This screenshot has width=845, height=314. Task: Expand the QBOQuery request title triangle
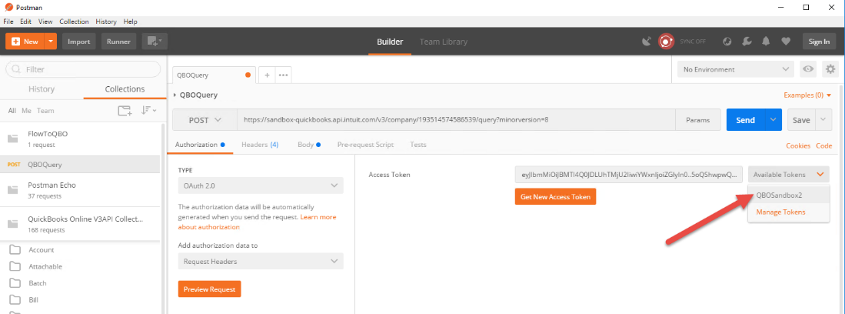tap(175, 95)
